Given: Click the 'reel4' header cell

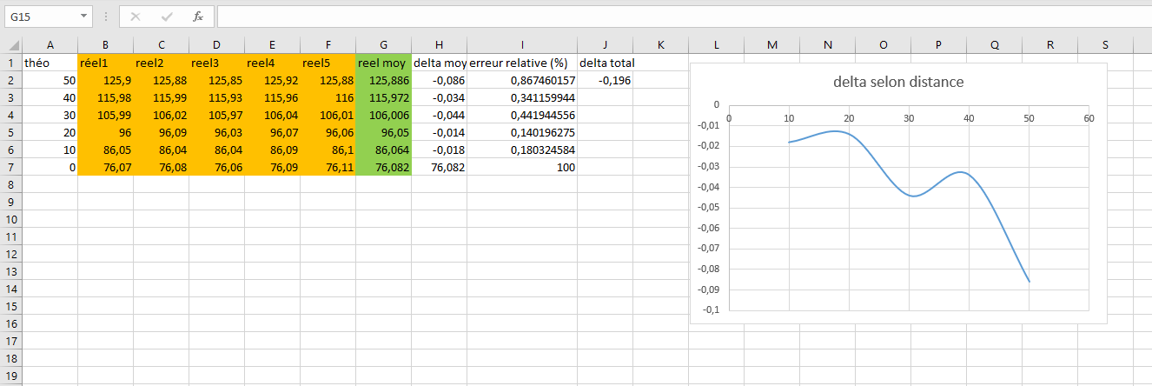Looking at the screenshot, I should point(272,63).
